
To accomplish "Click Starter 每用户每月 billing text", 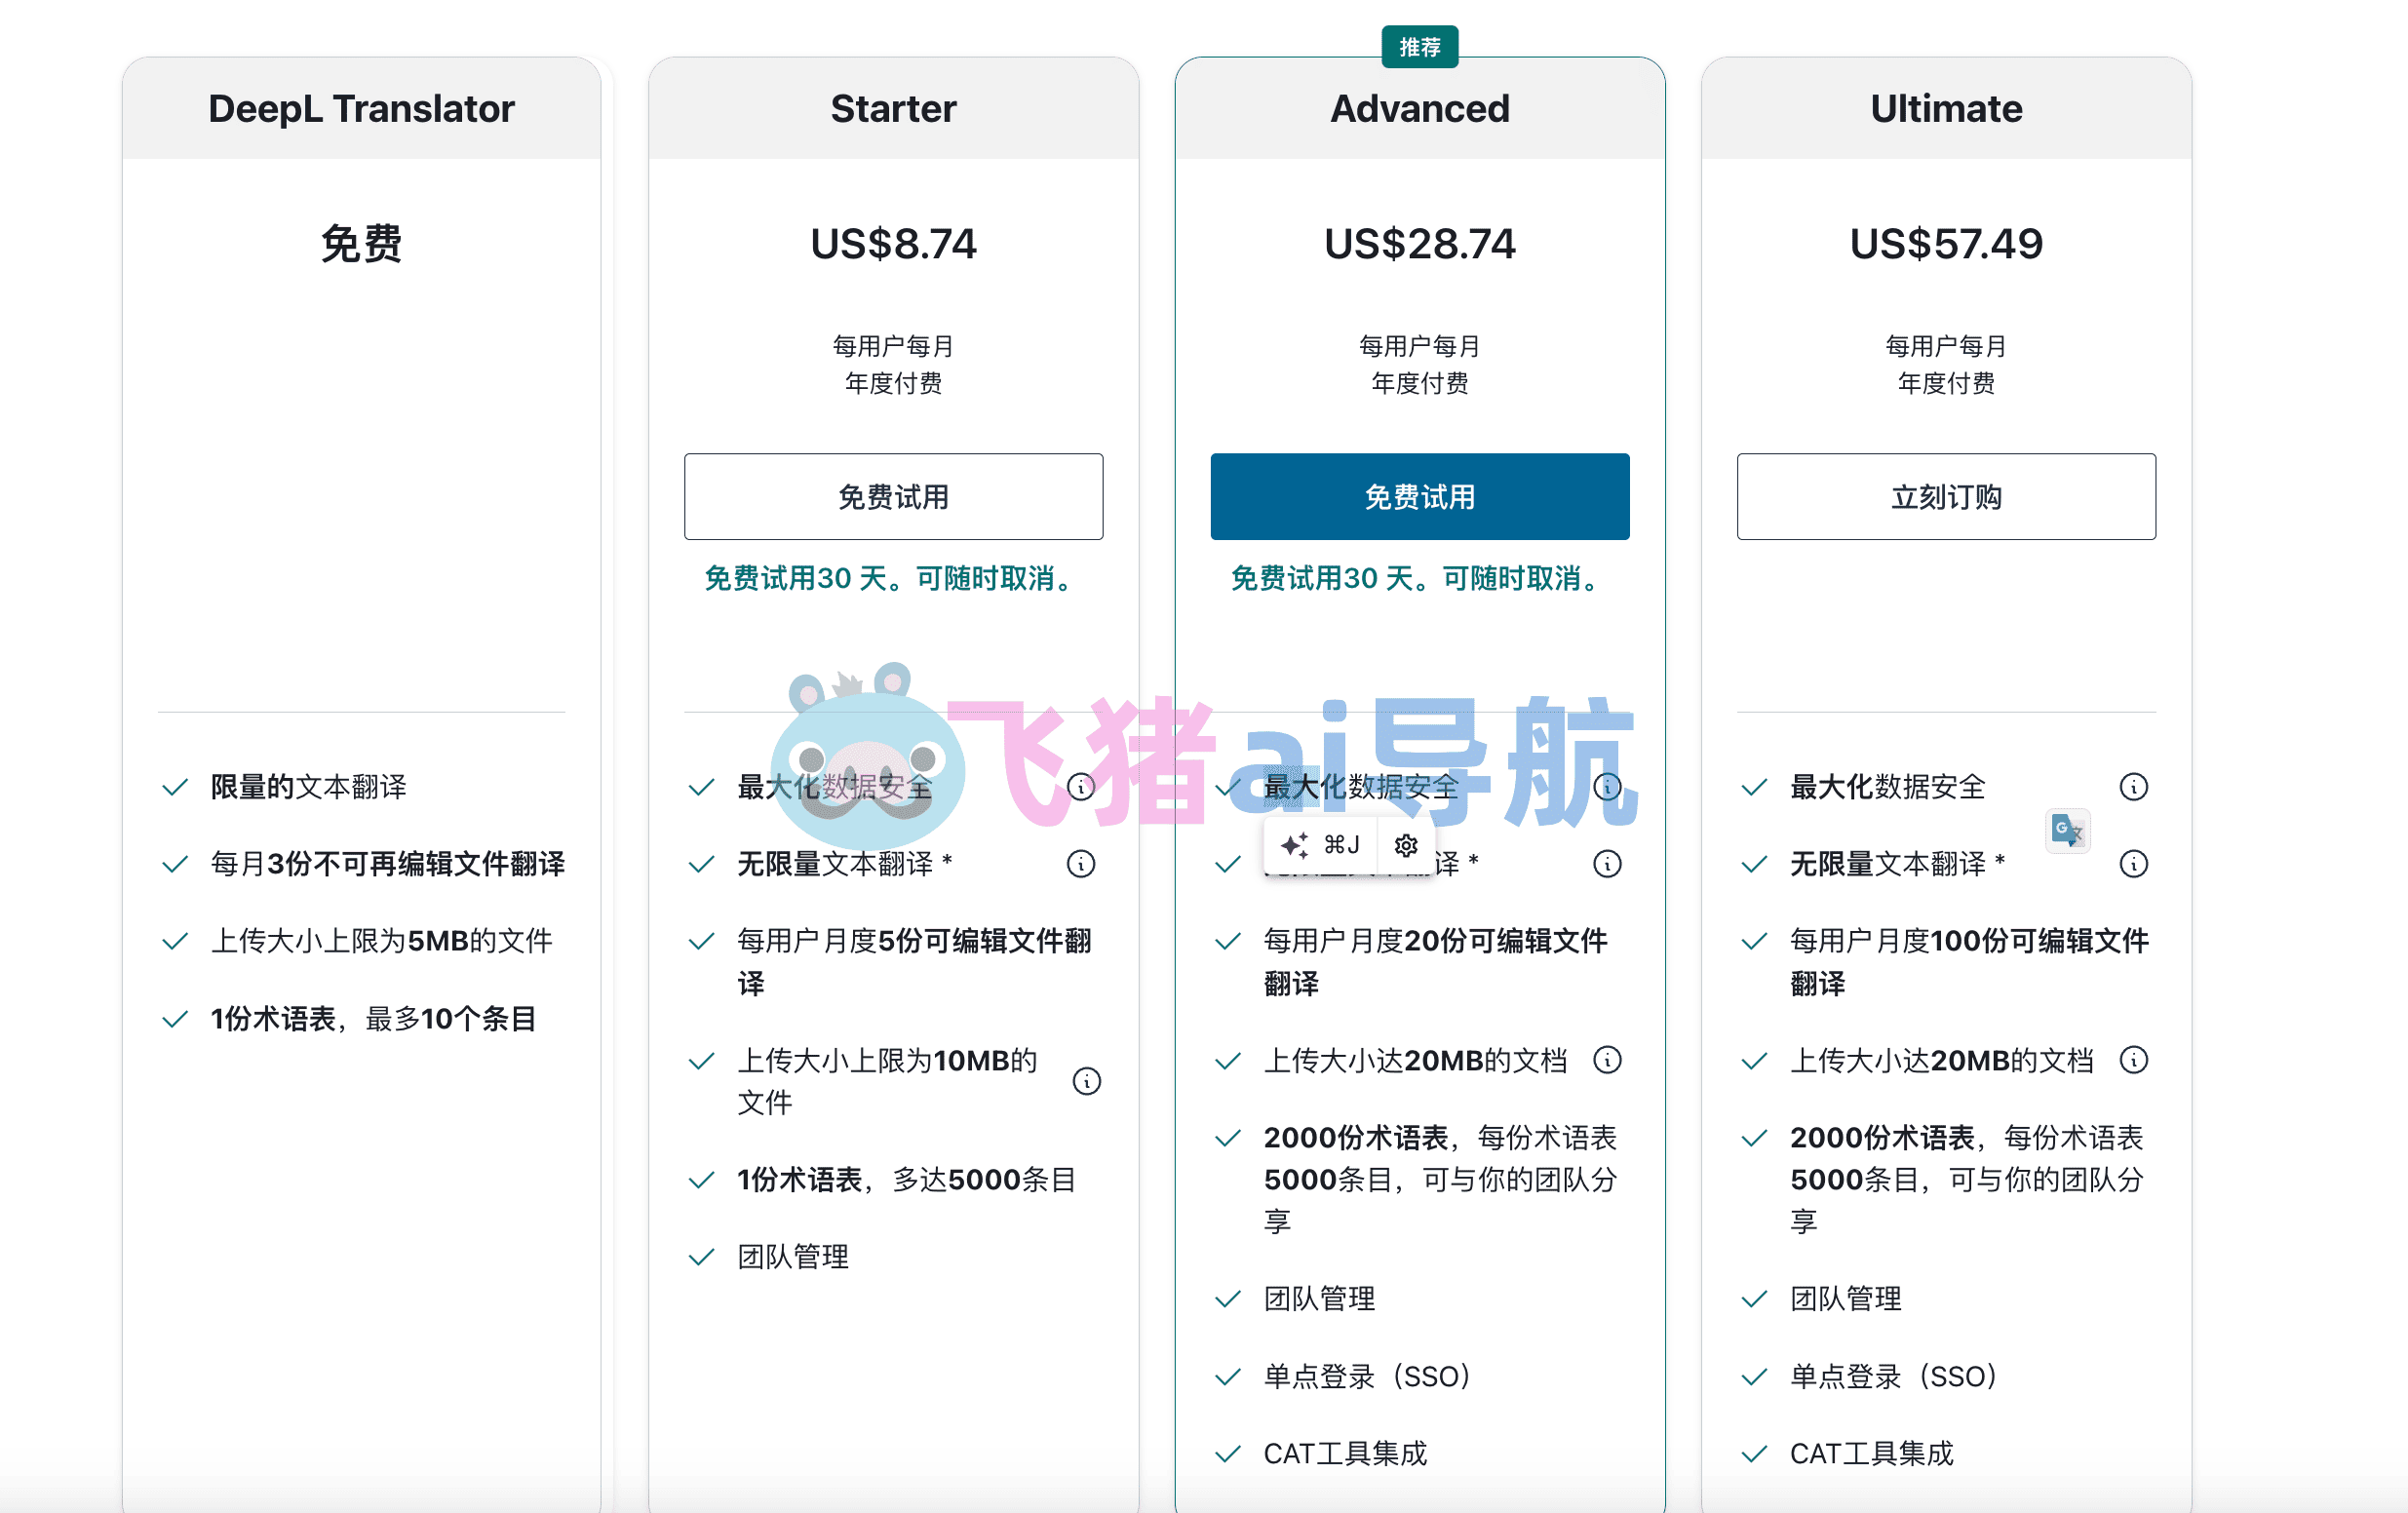I will point(893,346).
